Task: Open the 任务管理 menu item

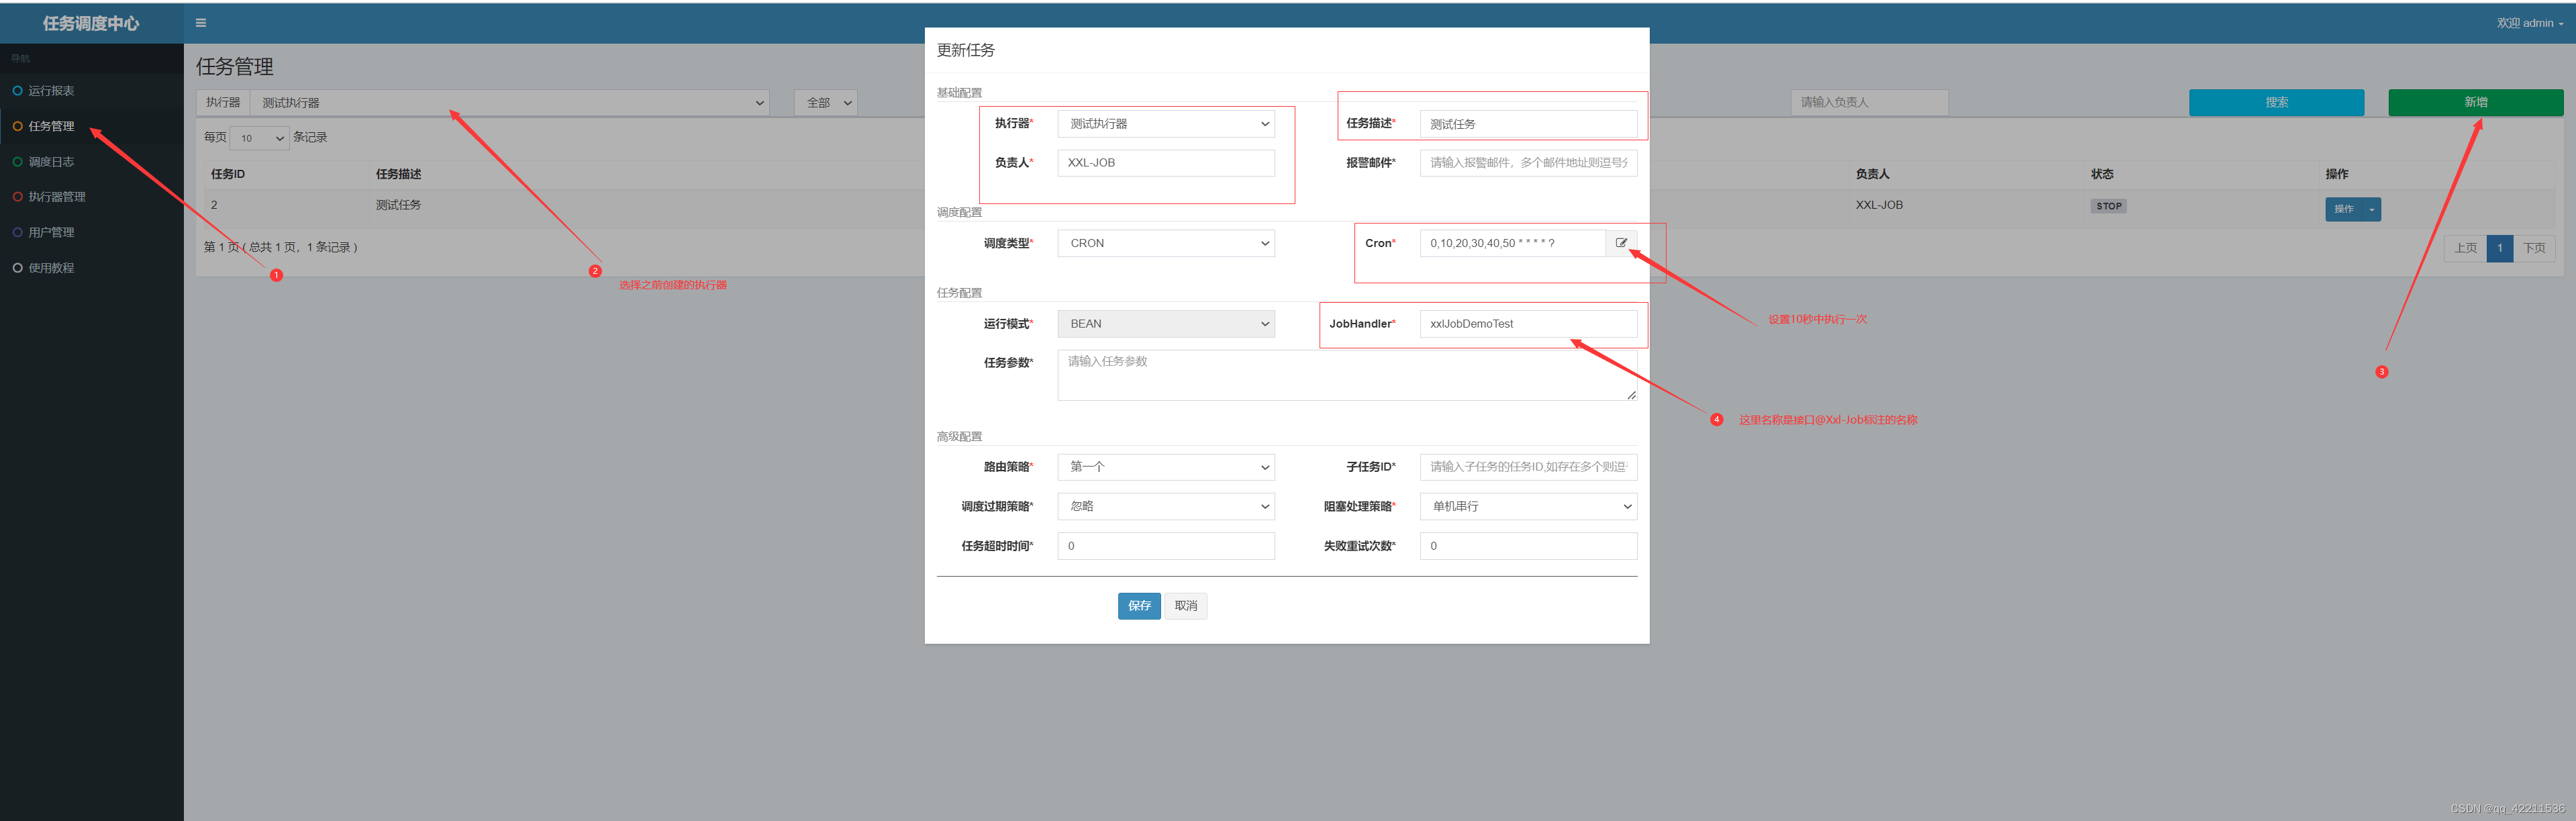Action: coord(92,126)
